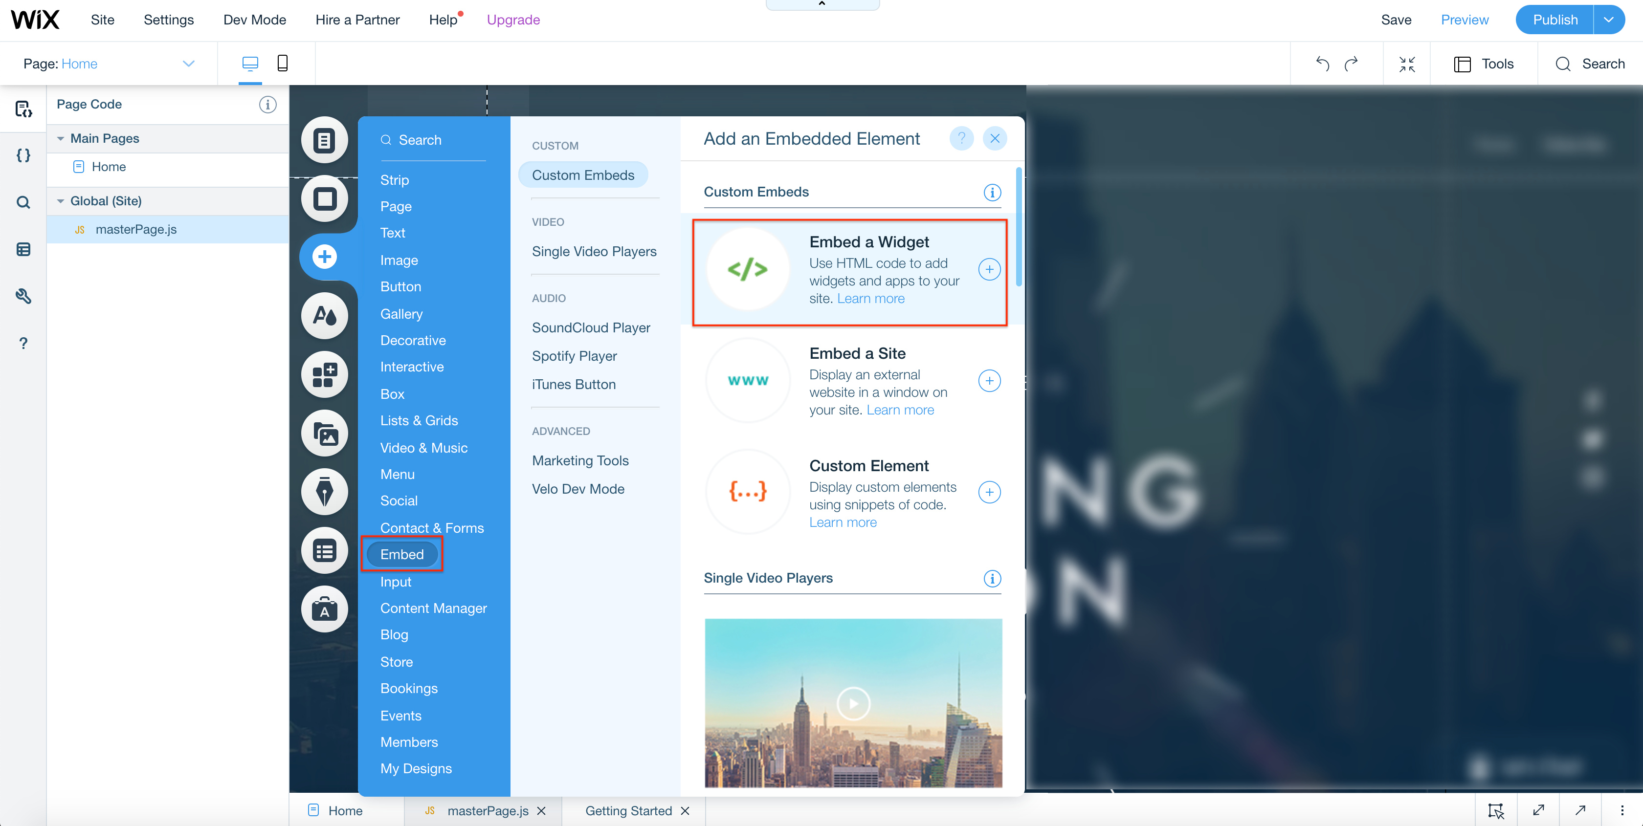This screenshot has width=1643, height=826.
Task: Click the undo arrow icon
Action: [1322, 64]
